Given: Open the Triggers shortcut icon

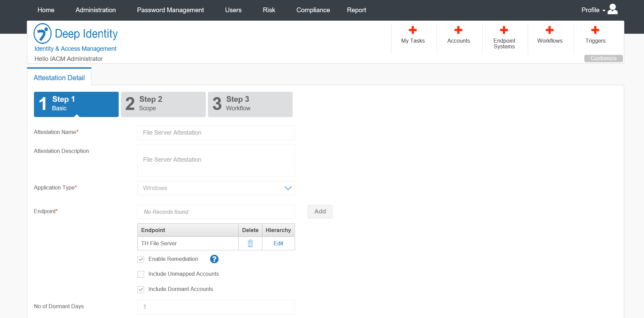Looking at the screenshot, I should click(x=595, y=30).
